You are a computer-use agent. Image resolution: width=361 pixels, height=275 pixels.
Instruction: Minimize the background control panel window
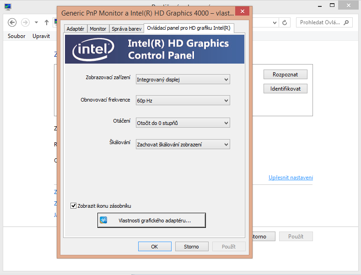pos(319,6)
